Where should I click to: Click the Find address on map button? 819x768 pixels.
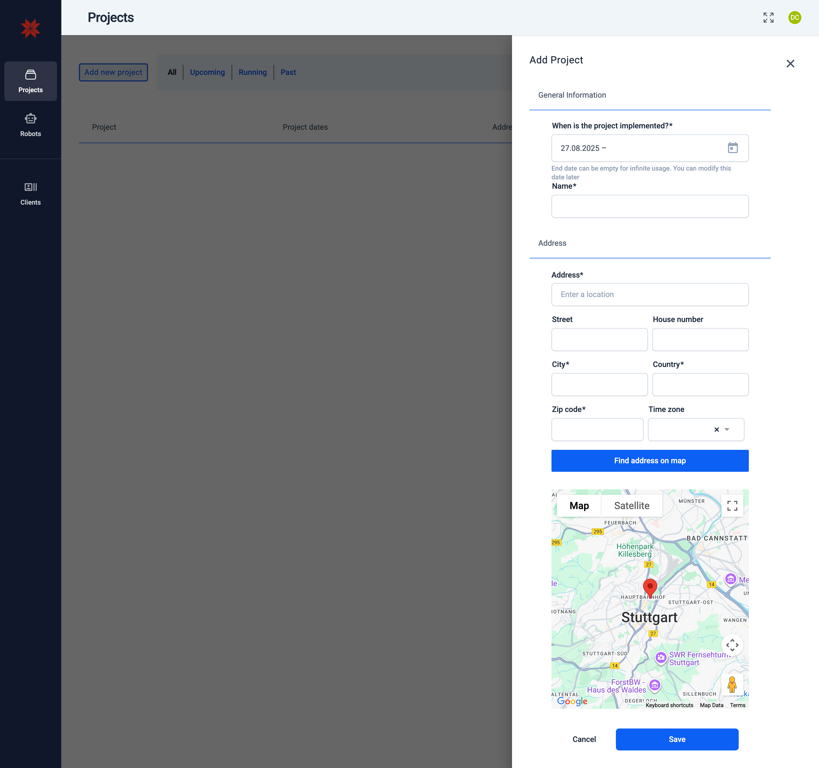(x=650, y=461)
